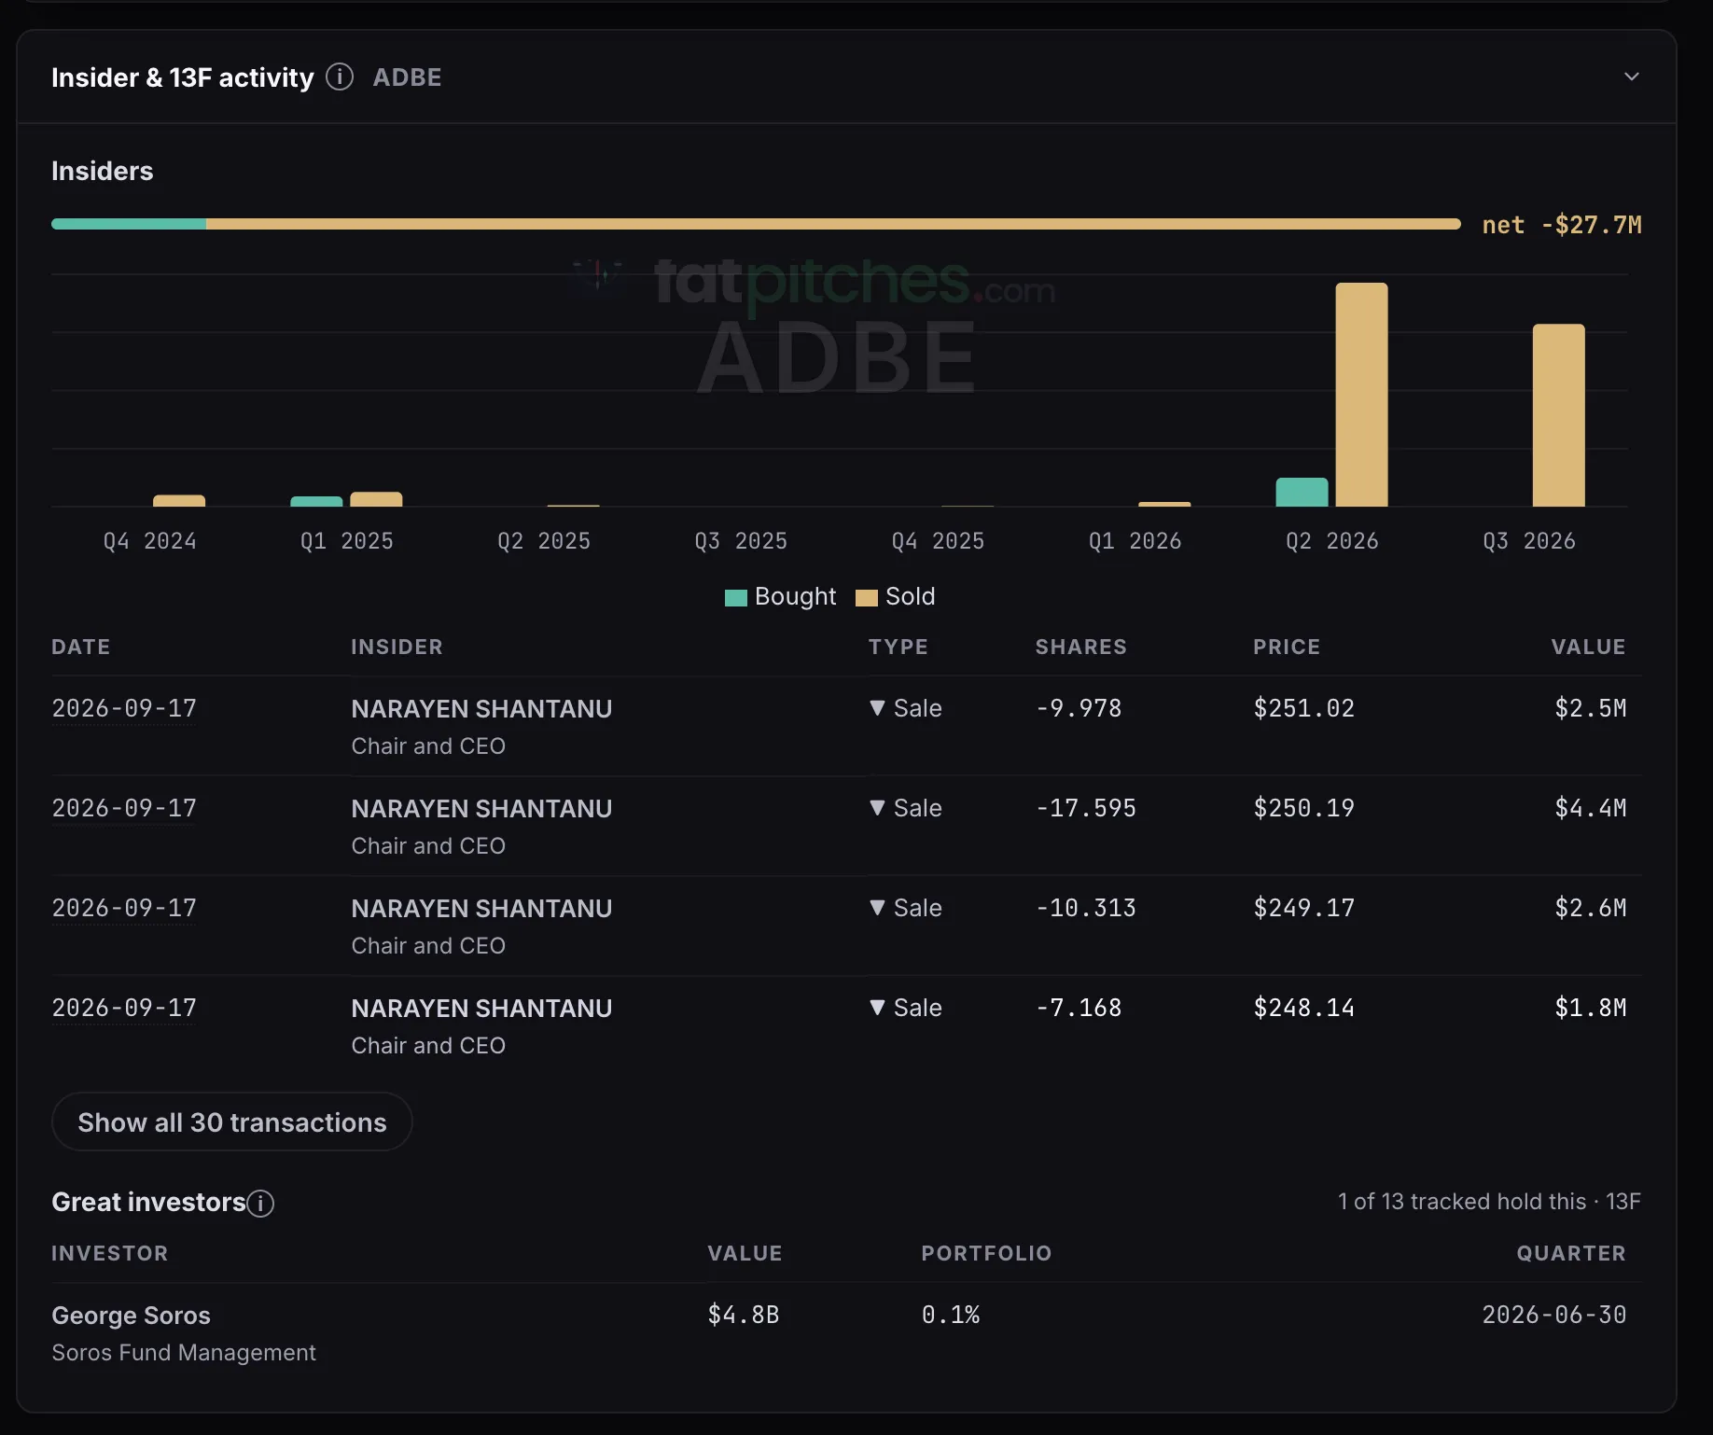Click the TYPE column header
1713x1435 pixels.
pos(898,647)
